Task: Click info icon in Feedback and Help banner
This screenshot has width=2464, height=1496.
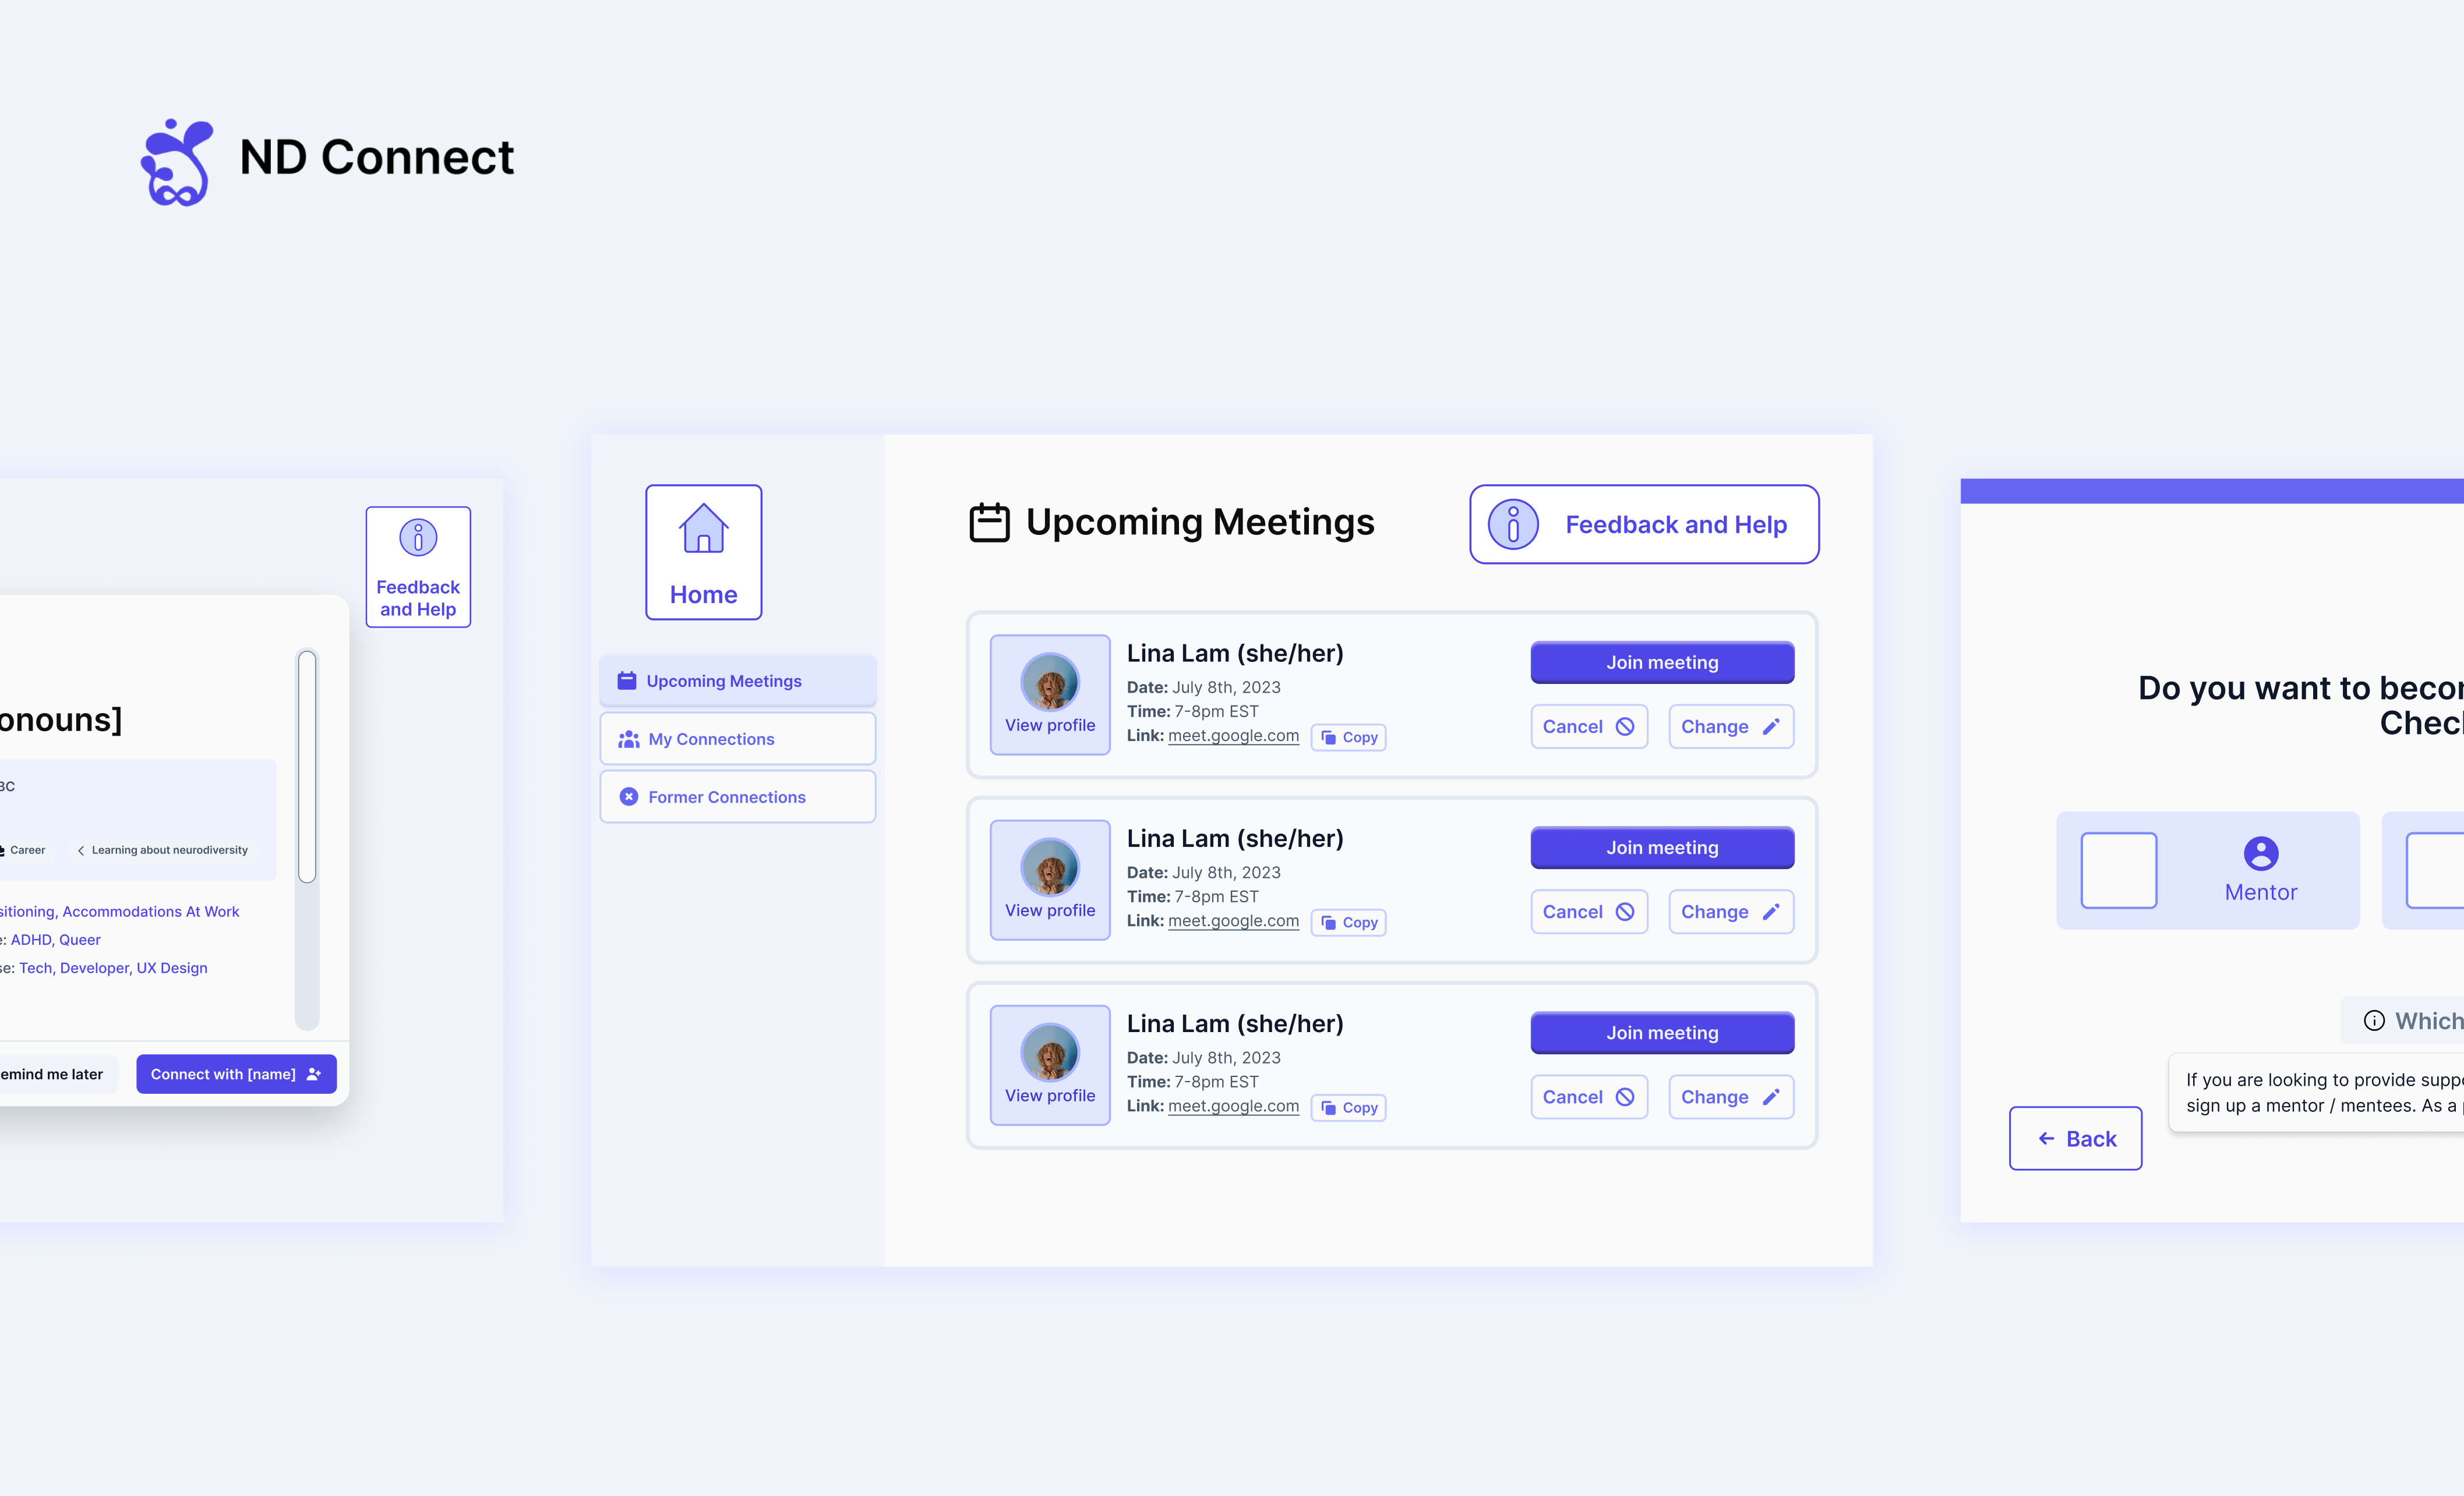Action: pyautogui.click(x=1513, y=524)
